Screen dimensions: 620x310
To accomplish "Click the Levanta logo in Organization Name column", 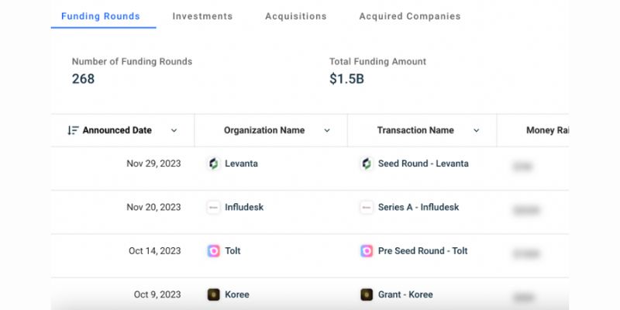I will 214,164.
